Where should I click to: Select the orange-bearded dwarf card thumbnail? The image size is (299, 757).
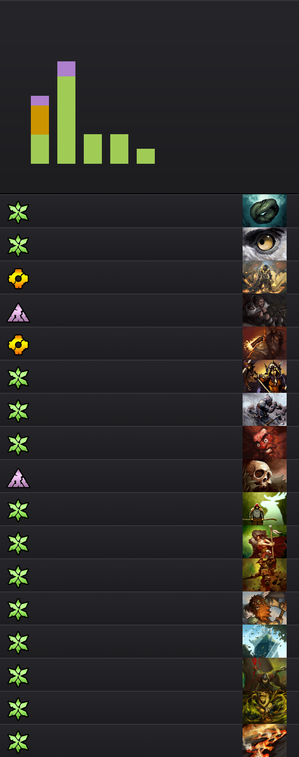pyautogui.click(x=265, y=608)
